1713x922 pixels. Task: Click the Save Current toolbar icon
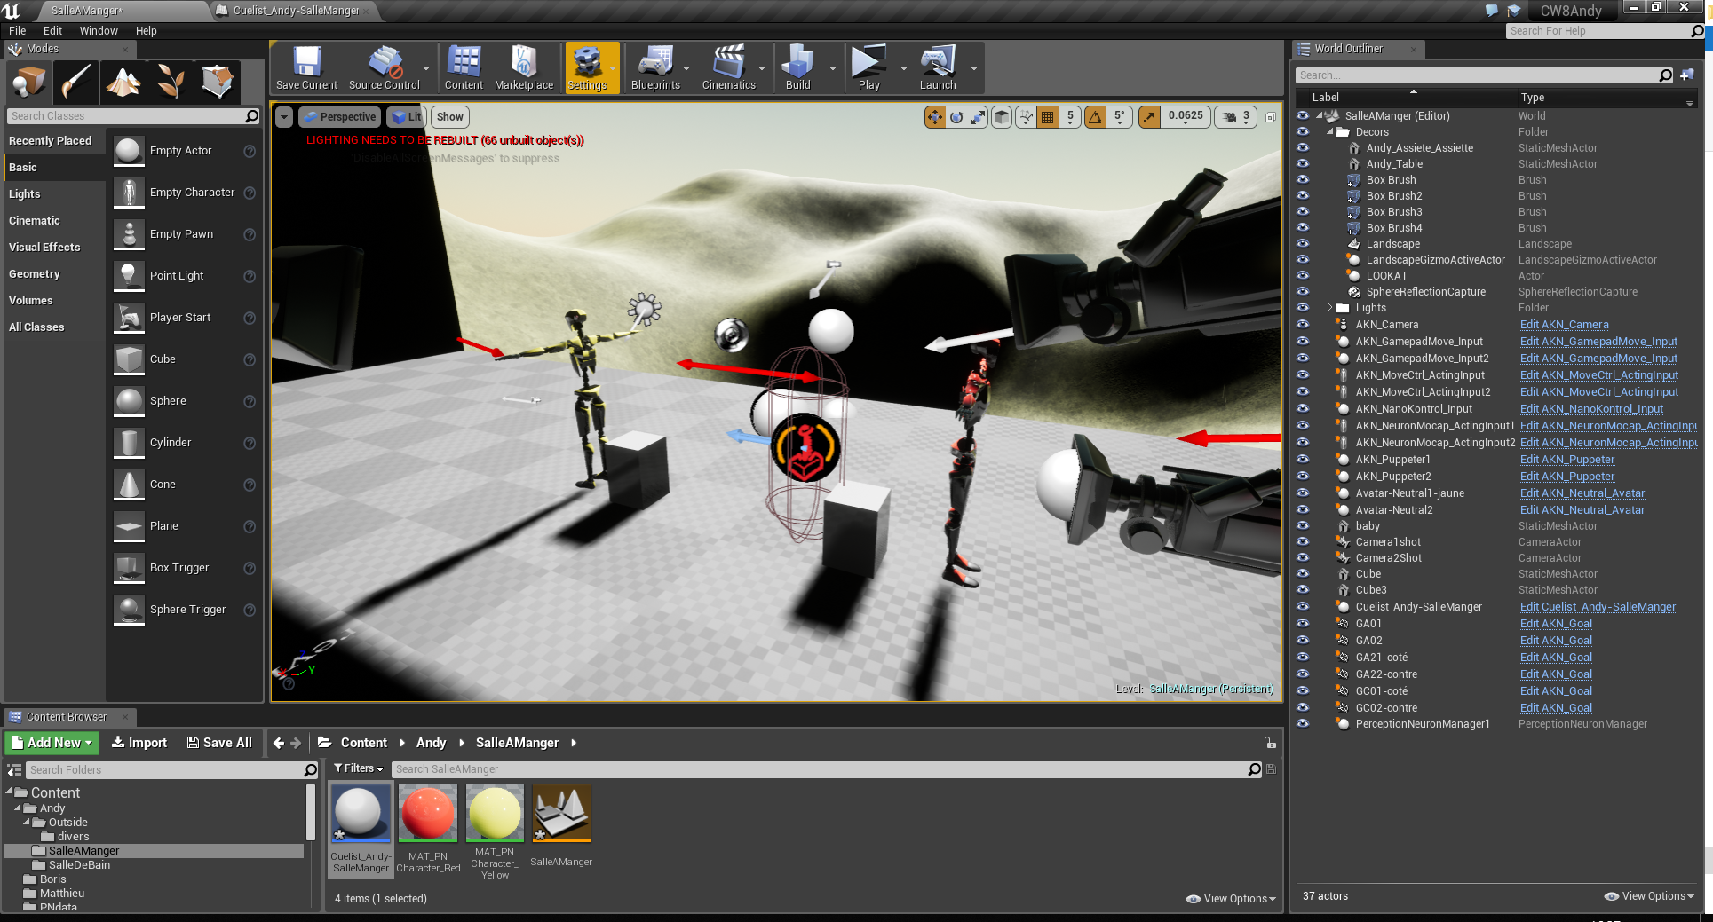tap(306, 68)
